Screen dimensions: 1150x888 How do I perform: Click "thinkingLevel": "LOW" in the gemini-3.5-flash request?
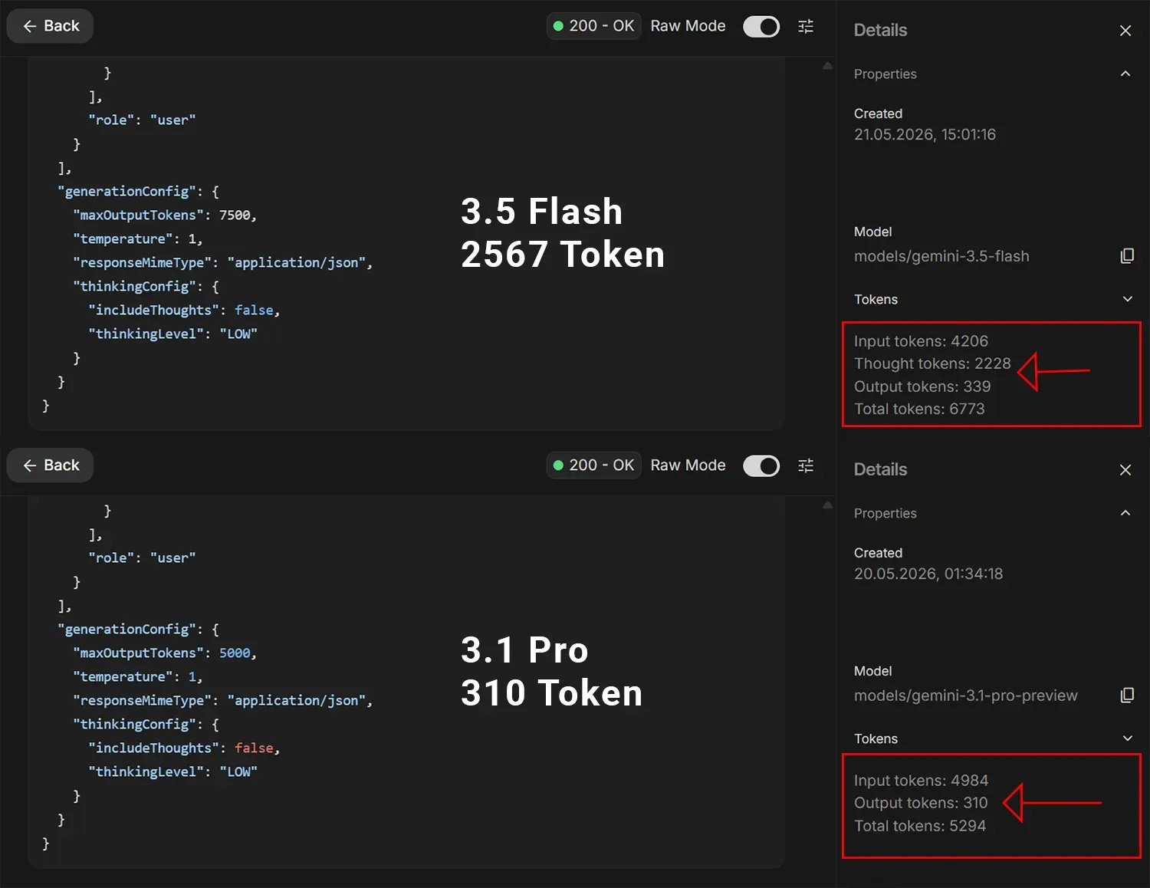[172, 334]
